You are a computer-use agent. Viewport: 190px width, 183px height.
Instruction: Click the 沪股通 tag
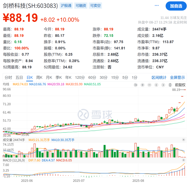pos(66,6)
